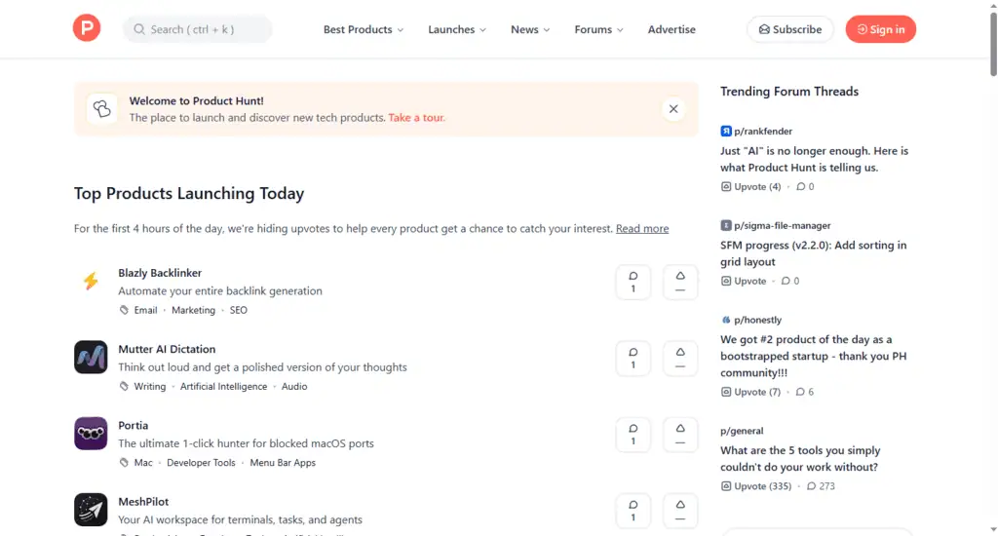Open the SFM progress (v2.2.0) thread
Screen dimensions: 998x536
pyautogui.click(x=814, y=253)
